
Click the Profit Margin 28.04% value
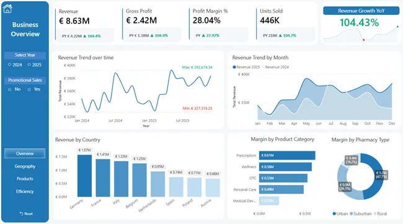tap(206, 20)
